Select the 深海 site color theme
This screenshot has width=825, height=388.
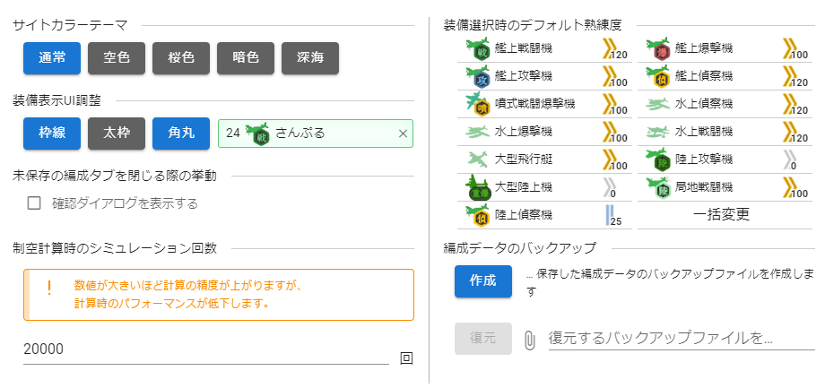pos(310,58)
